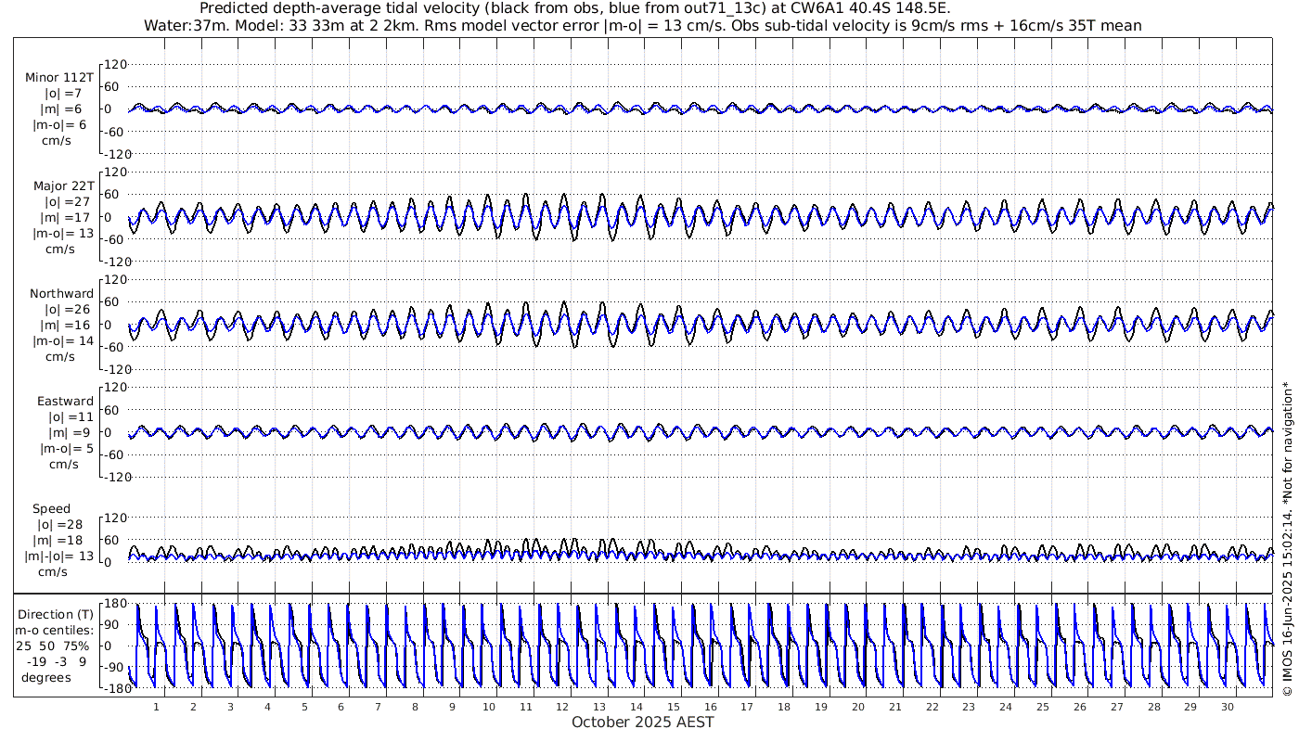The image size is (1299, 742).
Task: Click the "|m| =6" value
Action: click(x=61, y=109)
